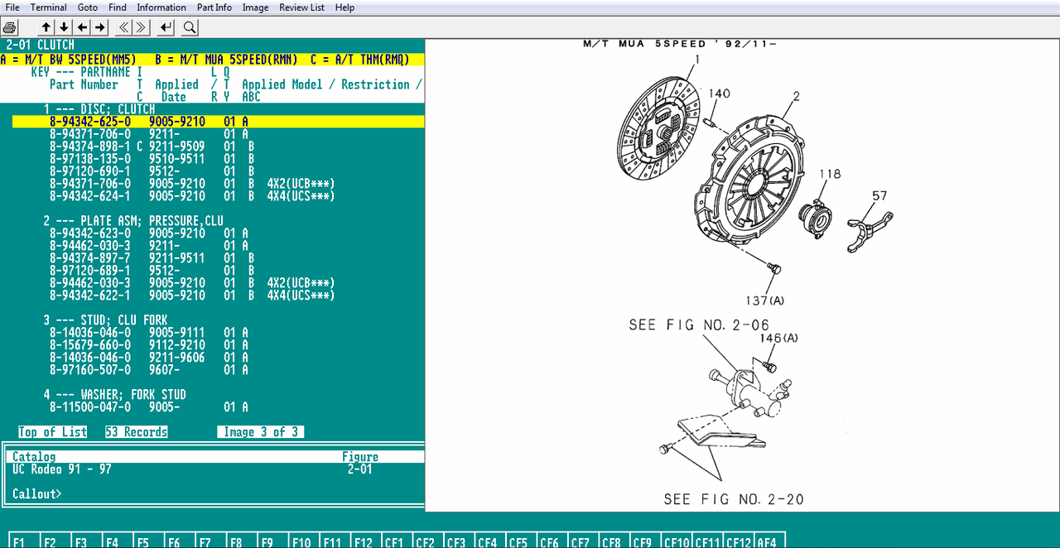The image size is (1060, 548).
Task: Click callout 140 in the diagram
Action: (719, 94)
